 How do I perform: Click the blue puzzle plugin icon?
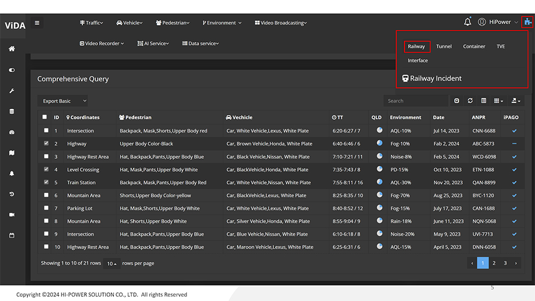click(528, 22)
